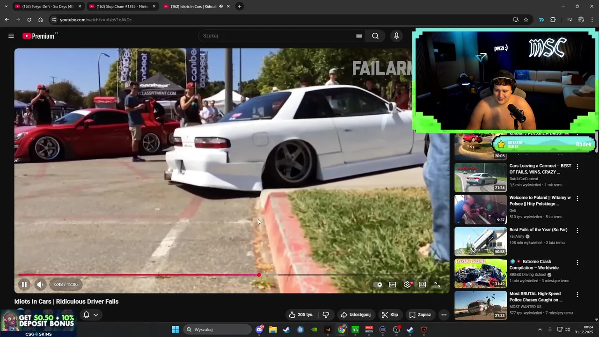Open the browser home page
The image size is (599, 337).
tap(40, 20)
